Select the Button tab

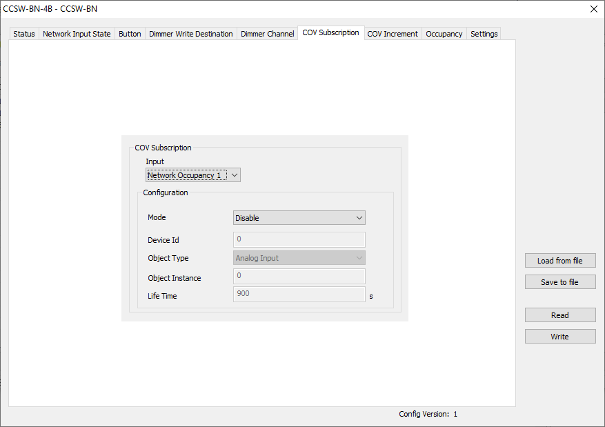pos(130,34)
